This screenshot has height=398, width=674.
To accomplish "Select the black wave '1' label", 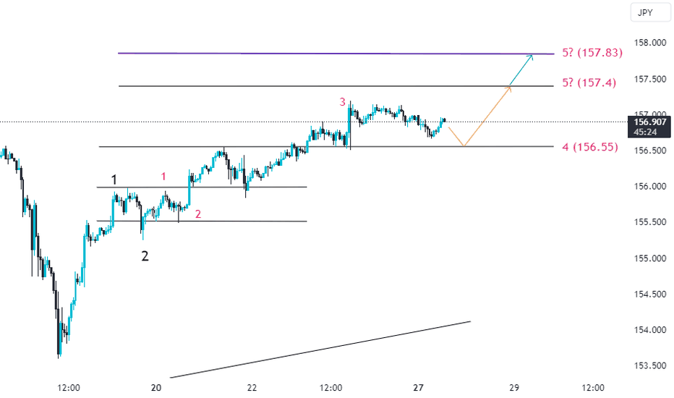I will 114,179.
